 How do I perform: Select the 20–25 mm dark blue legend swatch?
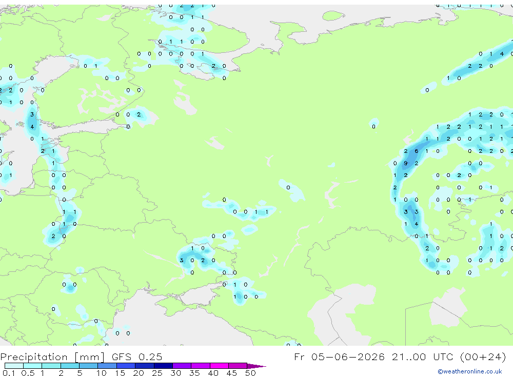[x=145, y=366]
